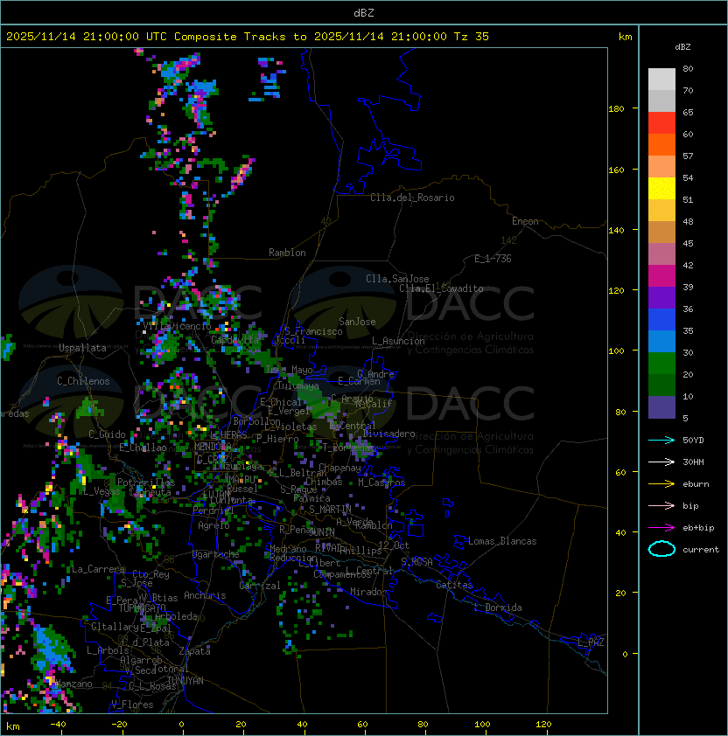
Task: Click the 'L_PAZ' map label
Action: tap(591, 642)
